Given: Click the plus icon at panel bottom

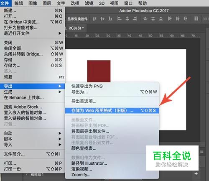Looking at the screenshot, I should coord(196,173).
